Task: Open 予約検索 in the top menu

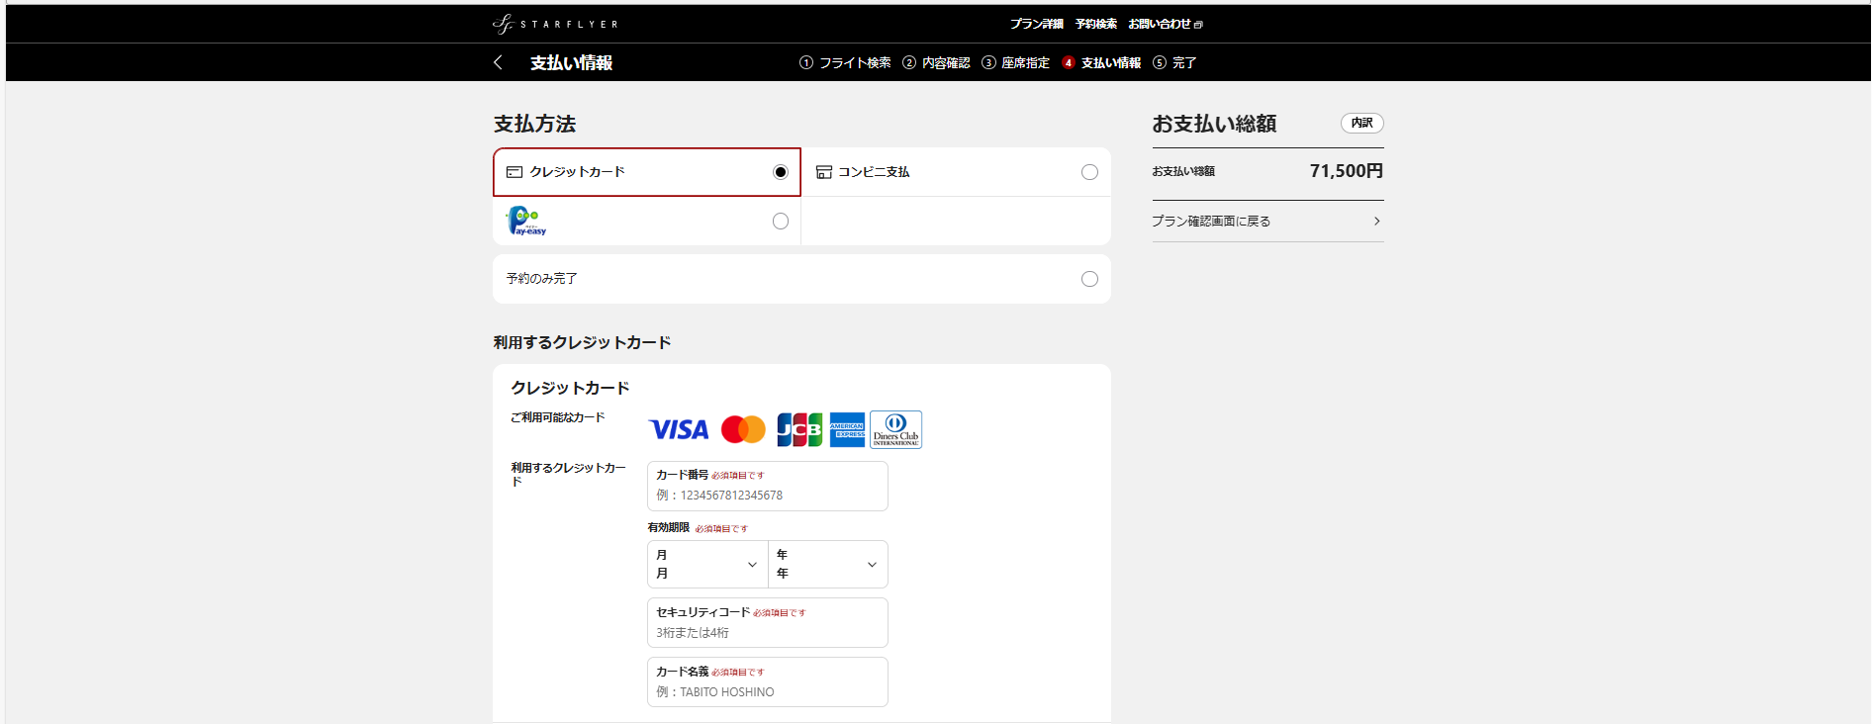Action: tap(1096, 24)
